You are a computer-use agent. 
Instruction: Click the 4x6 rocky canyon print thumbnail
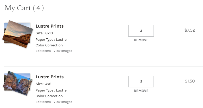point(18,83)
